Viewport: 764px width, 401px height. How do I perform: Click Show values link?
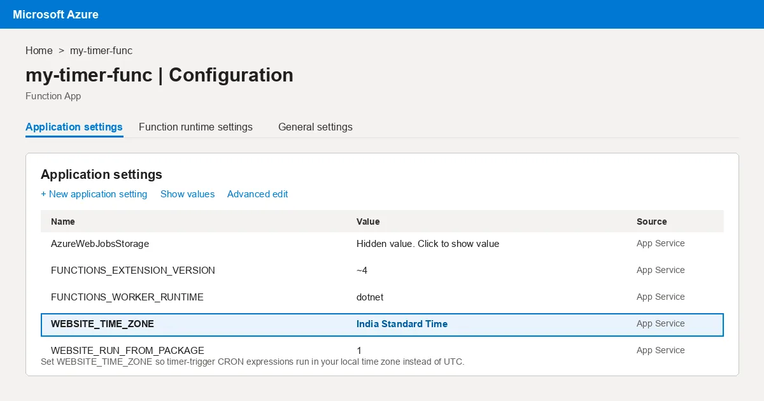(x=187, y=194)
